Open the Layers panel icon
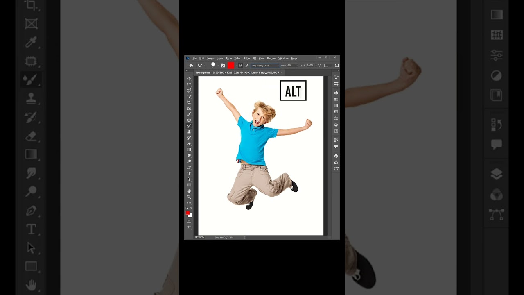 tap(336, 156)
